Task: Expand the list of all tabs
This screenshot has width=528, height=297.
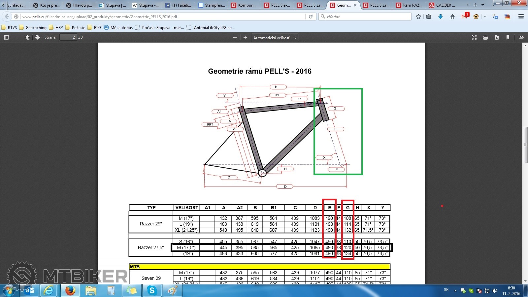Action: coord(483,5)
